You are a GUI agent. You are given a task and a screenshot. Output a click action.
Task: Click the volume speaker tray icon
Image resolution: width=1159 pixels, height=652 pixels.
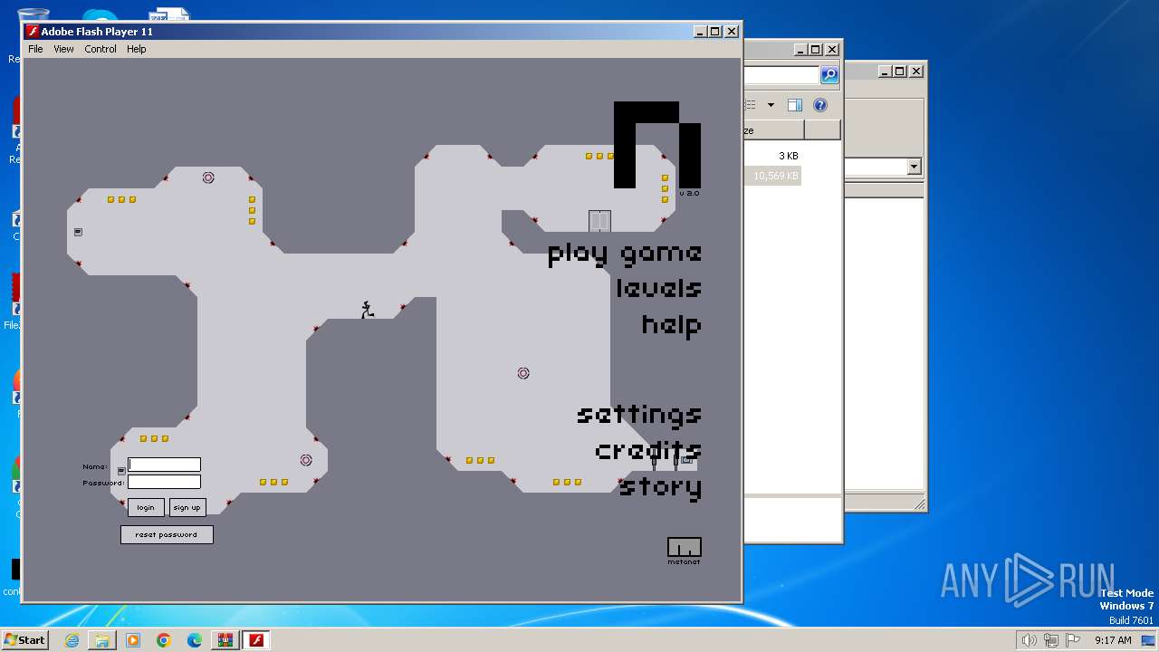coord(1029,640)
